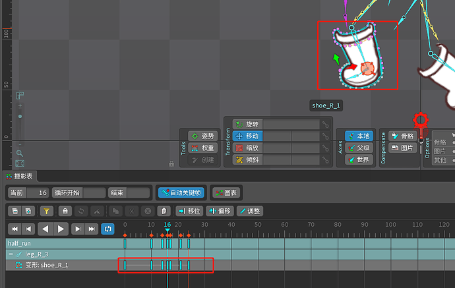Click the copy keys icon
This screenshot has width=455, height=288.
(x=115, y=211)
